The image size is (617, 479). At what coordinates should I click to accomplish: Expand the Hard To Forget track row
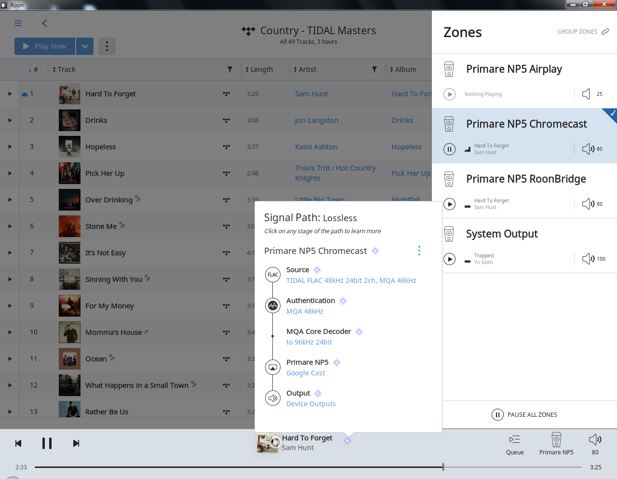[x=10, y=94]
